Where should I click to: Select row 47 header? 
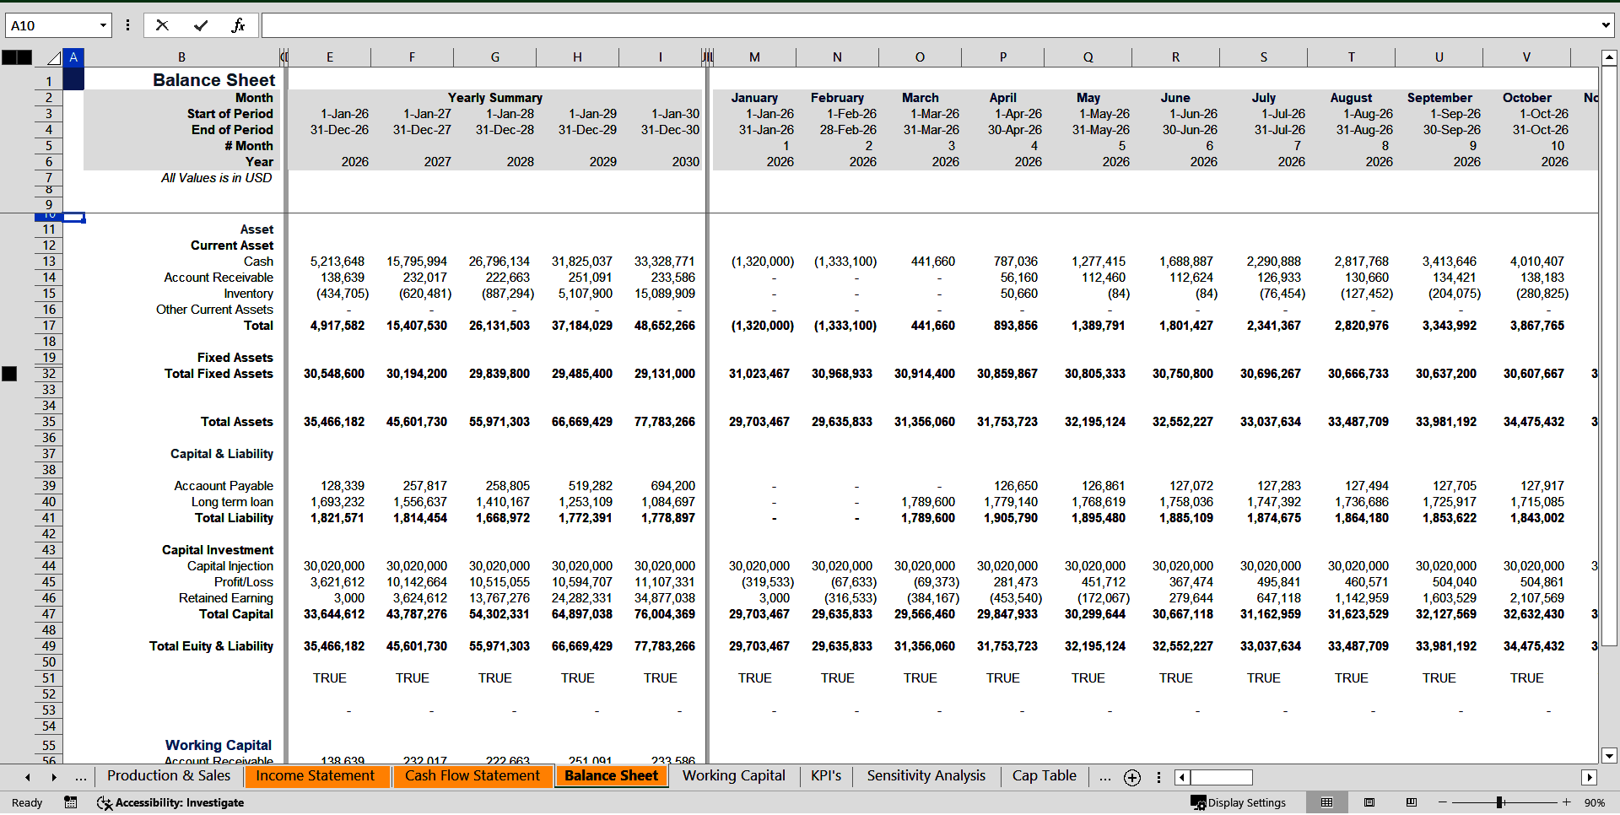[49, 614]
